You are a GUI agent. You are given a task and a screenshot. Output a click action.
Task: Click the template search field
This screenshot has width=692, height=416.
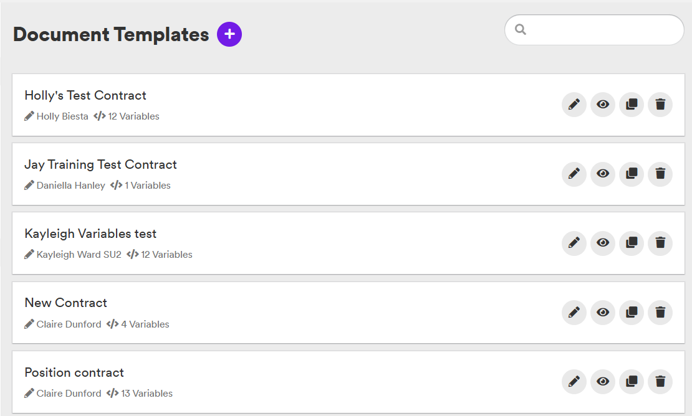(x=595, y=30)
